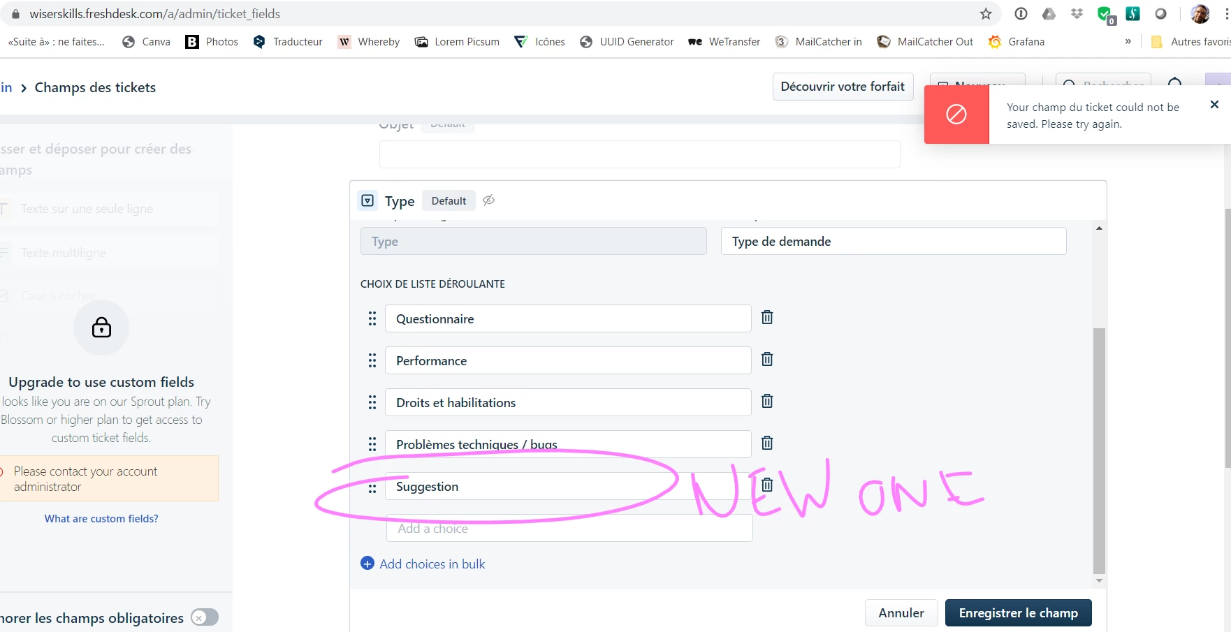Click the drag handle of Performance row
This screenshot has height=632, width=1231.
coord(372,360)
